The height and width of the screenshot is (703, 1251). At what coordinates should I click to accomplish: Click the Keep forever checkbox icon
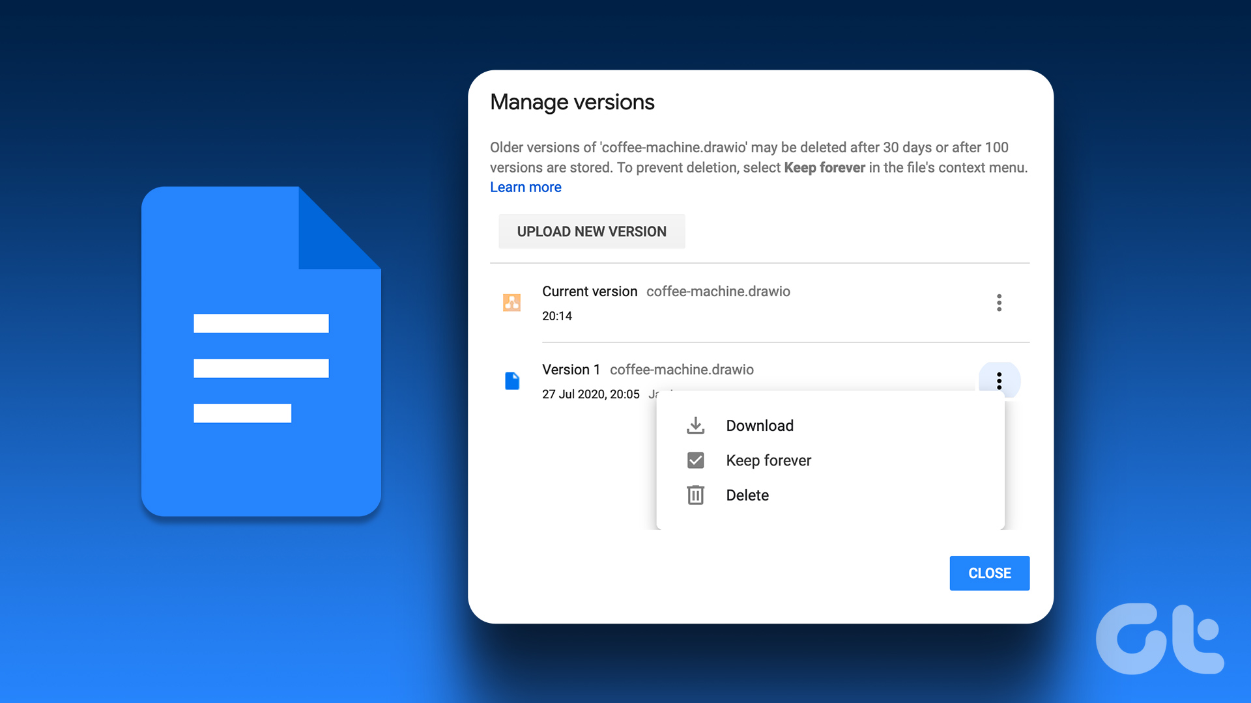[695, 460]
